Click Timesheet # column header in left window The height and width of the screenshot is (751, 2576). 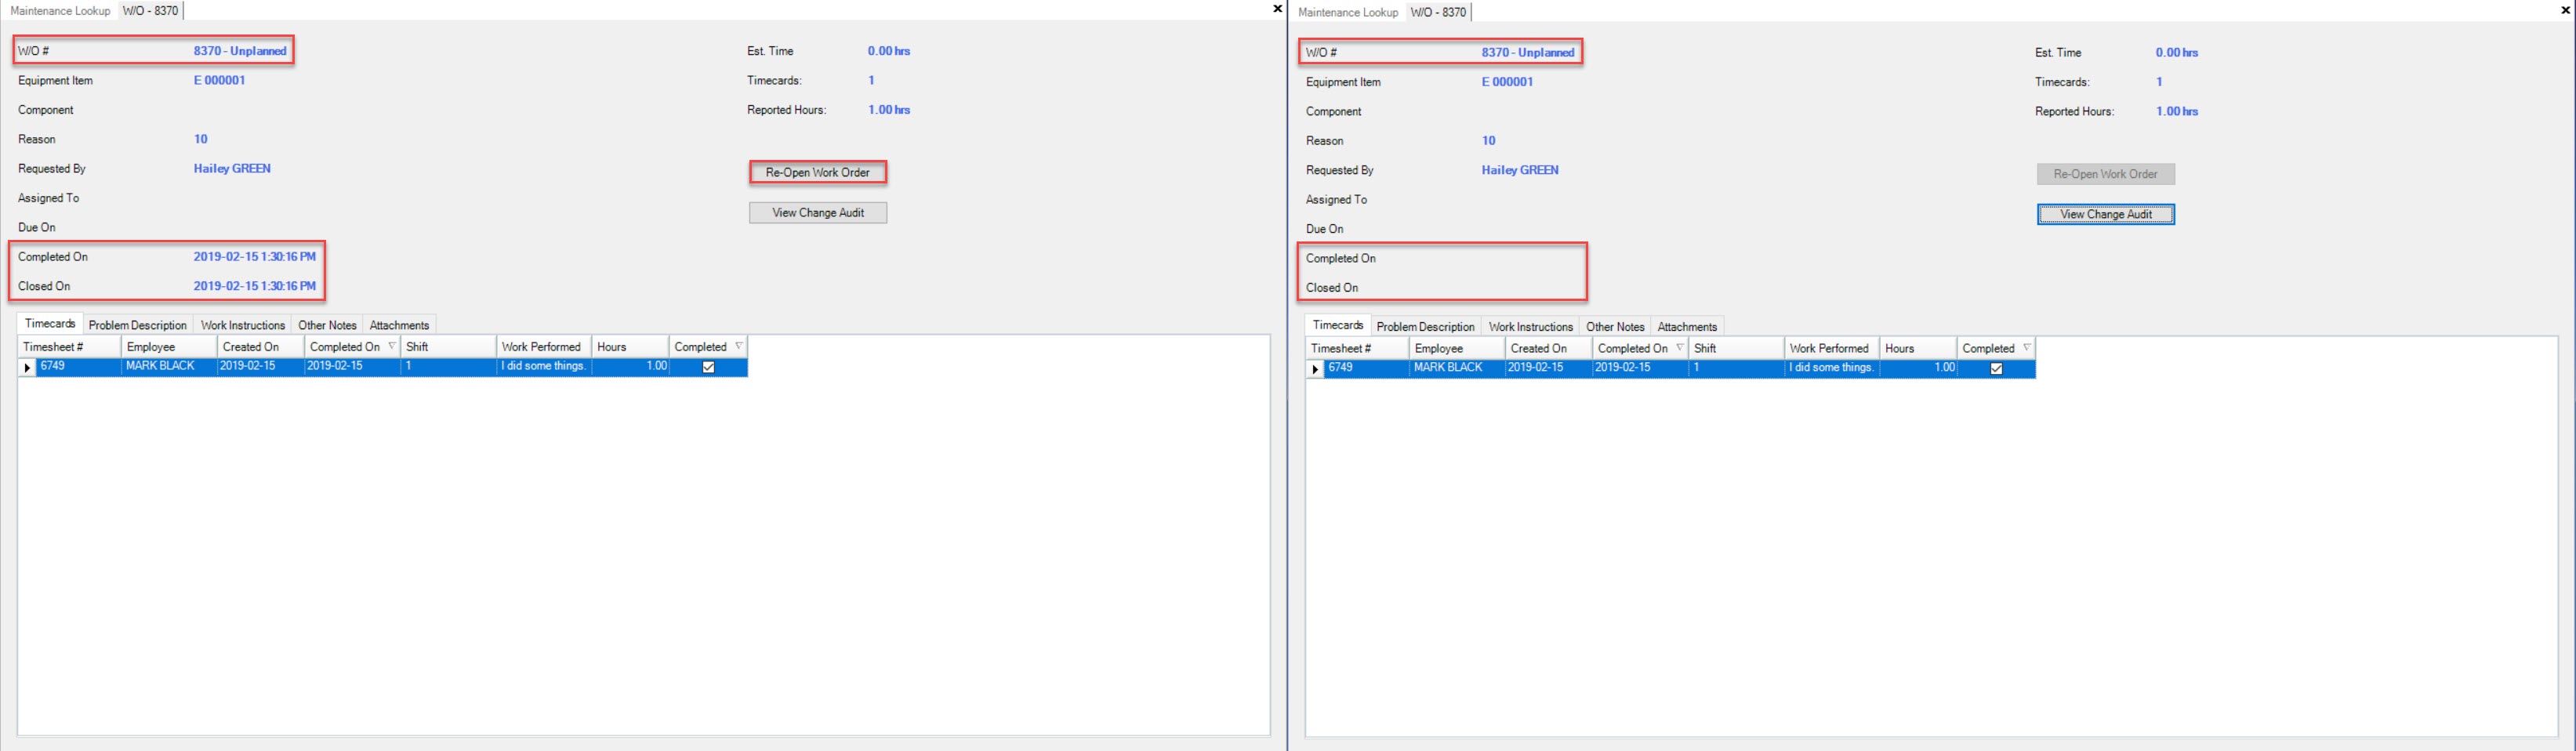coord(69,347)
